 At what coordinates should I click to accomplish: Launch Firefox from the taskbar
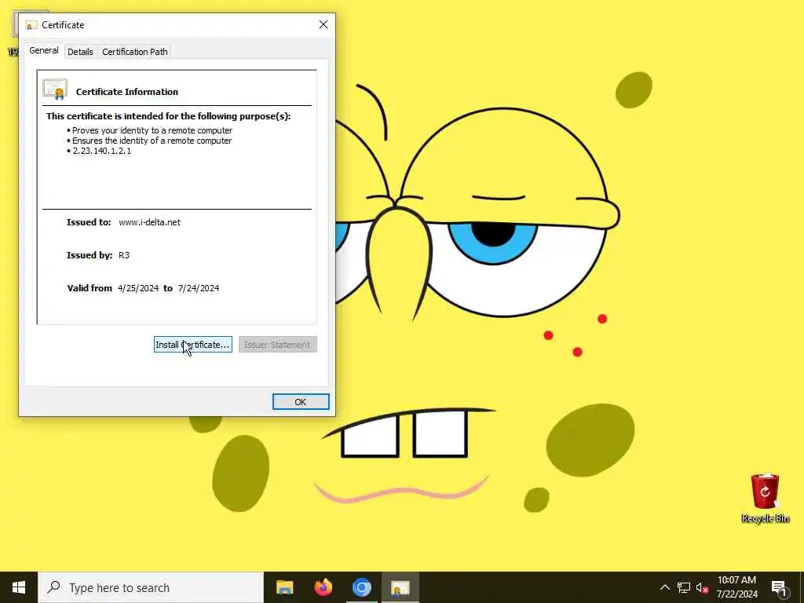click(x=323, y=587)
